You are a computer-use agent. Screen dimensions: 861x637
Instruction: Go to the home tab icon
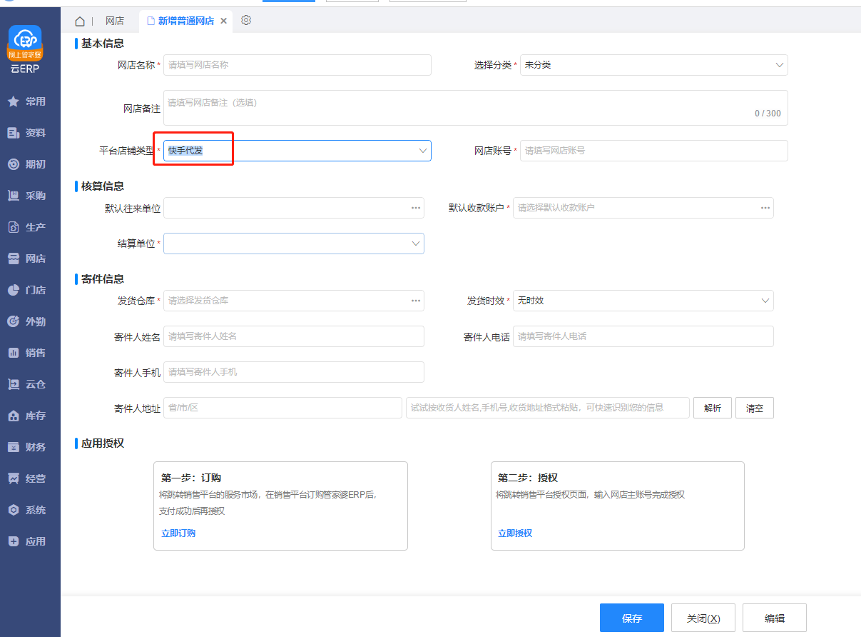pyautogui.click(x=80, y=21)
